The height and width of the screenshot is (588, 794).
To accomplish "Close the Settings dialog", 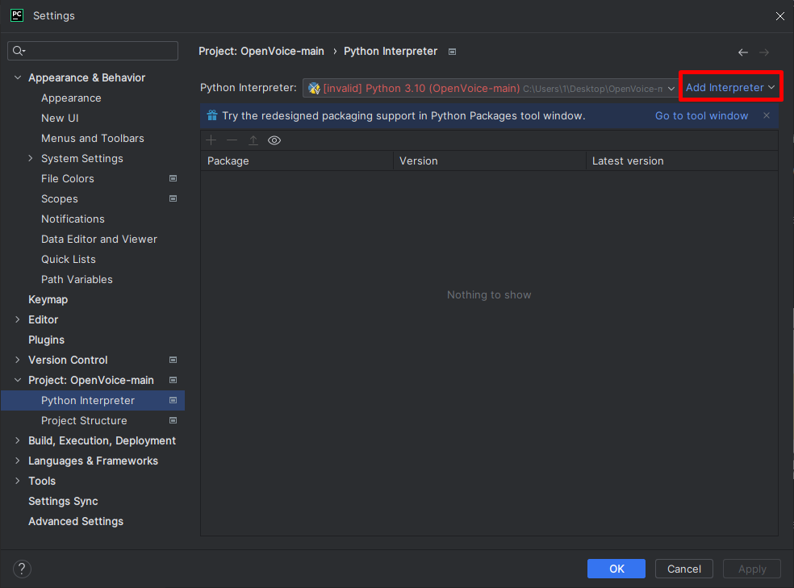I will click(779, 15).
